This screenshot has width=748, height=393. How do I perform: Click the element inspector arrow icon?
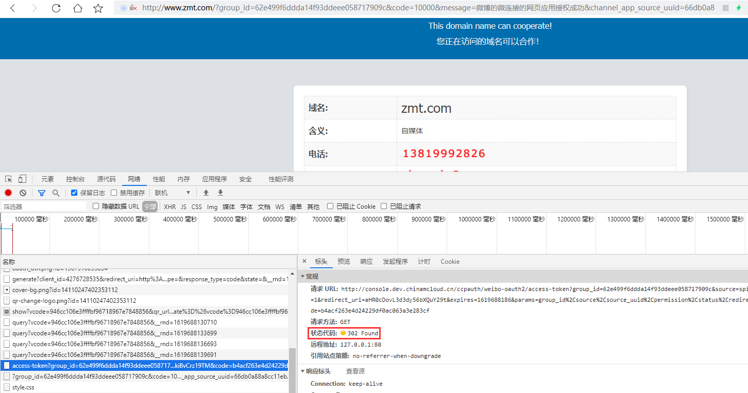click(9, 179)
